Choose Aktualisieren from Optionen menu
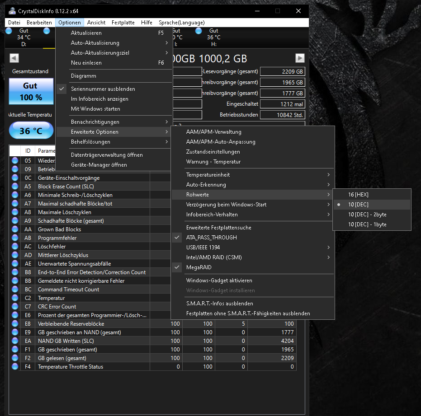The width and height of the screenshot is (421, 416). (x=114, y=33)
